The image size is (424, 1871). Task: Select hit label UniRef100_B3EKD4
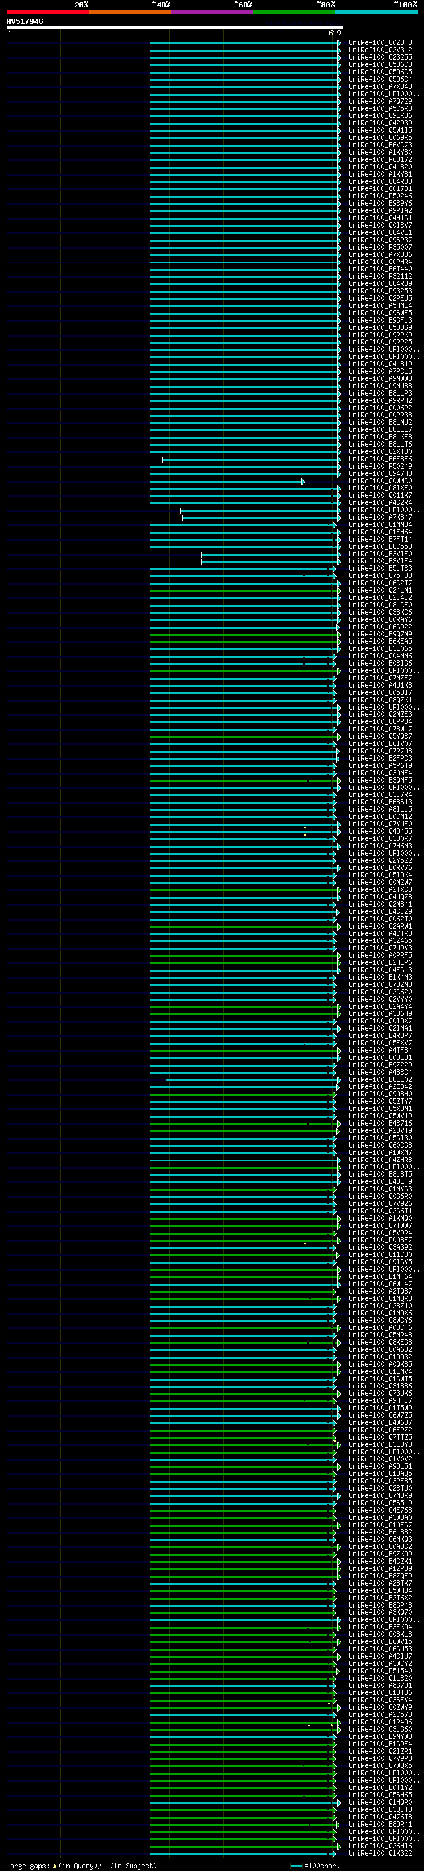pyautogui.click(x=380, y=1627)
